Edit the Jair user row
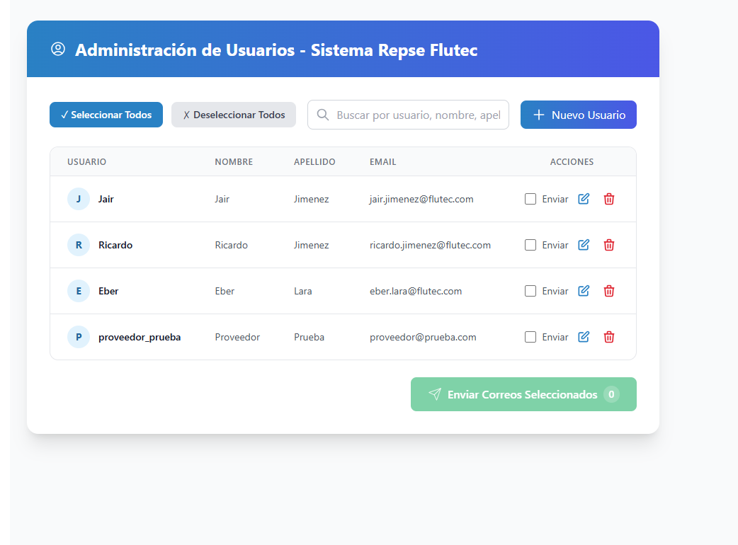This screenshot has height=545, width=738. click(x=584, y=199)
